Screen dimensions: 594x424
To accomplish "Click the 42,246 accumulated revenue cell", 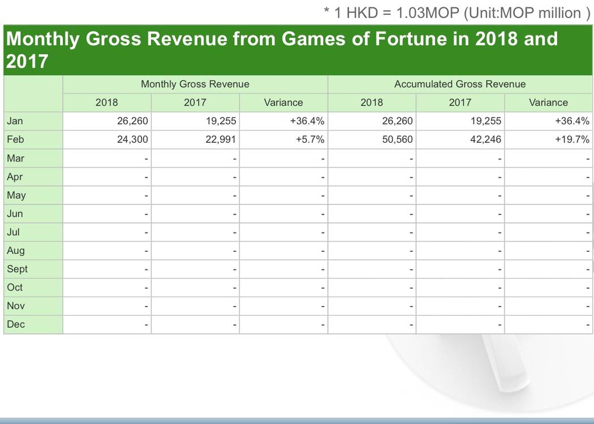I will click(x=485, y=139).
